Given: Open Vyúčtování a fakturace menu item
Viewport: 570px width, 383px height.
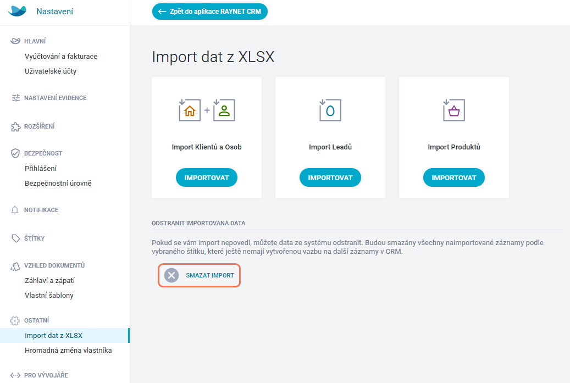Looking at the screenshot, I should [x=61, y=56].
